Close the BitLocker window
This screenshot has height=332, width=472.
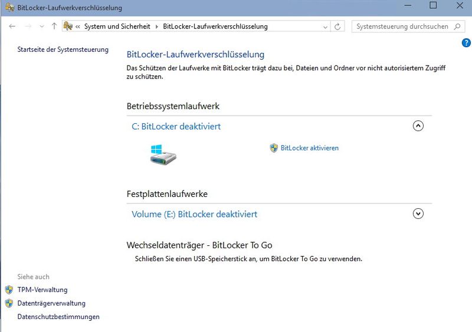point(460,5)
